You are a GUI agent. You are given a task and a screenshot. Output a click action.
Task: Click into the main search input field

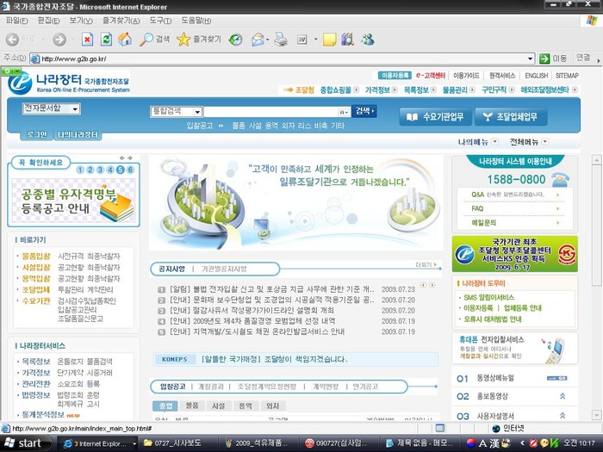pyautogui.click(x=270, y=112)
